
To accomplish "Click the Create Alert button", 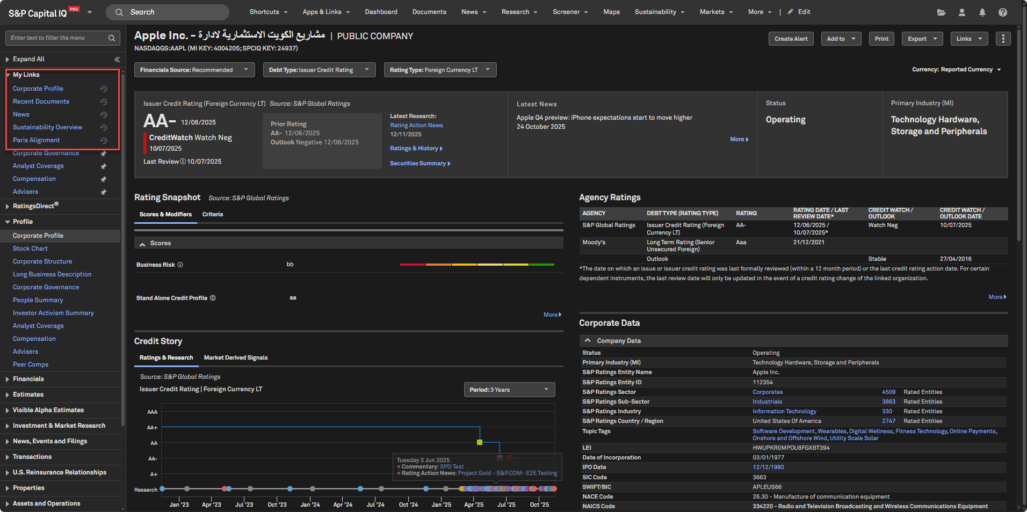I will click(x=791, y=39).
